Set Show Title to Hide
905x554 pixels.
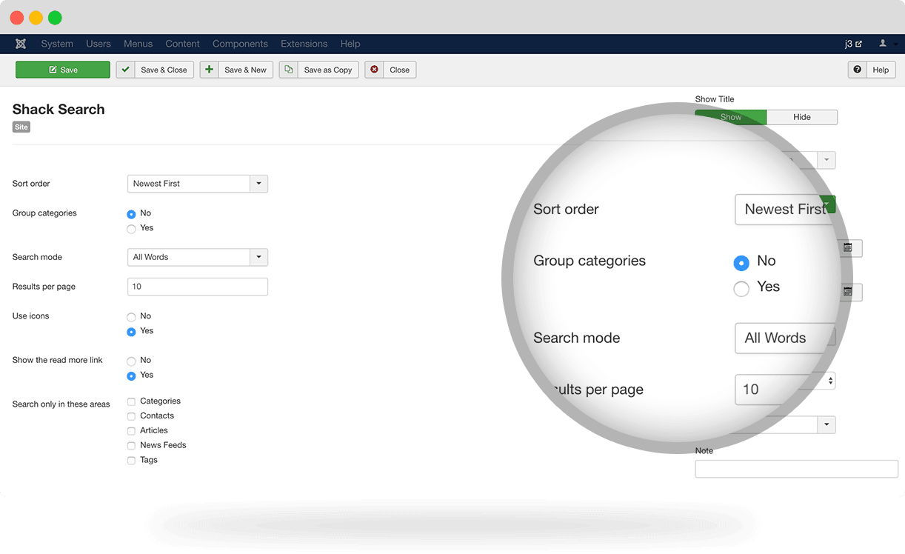pos(802,117)
